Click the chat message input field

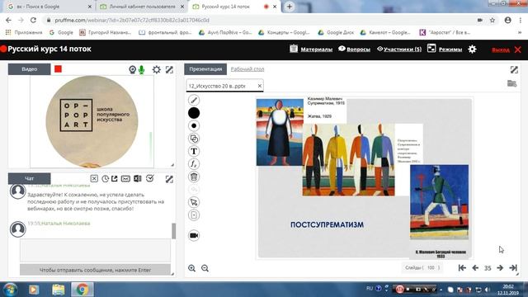(96, 250)
